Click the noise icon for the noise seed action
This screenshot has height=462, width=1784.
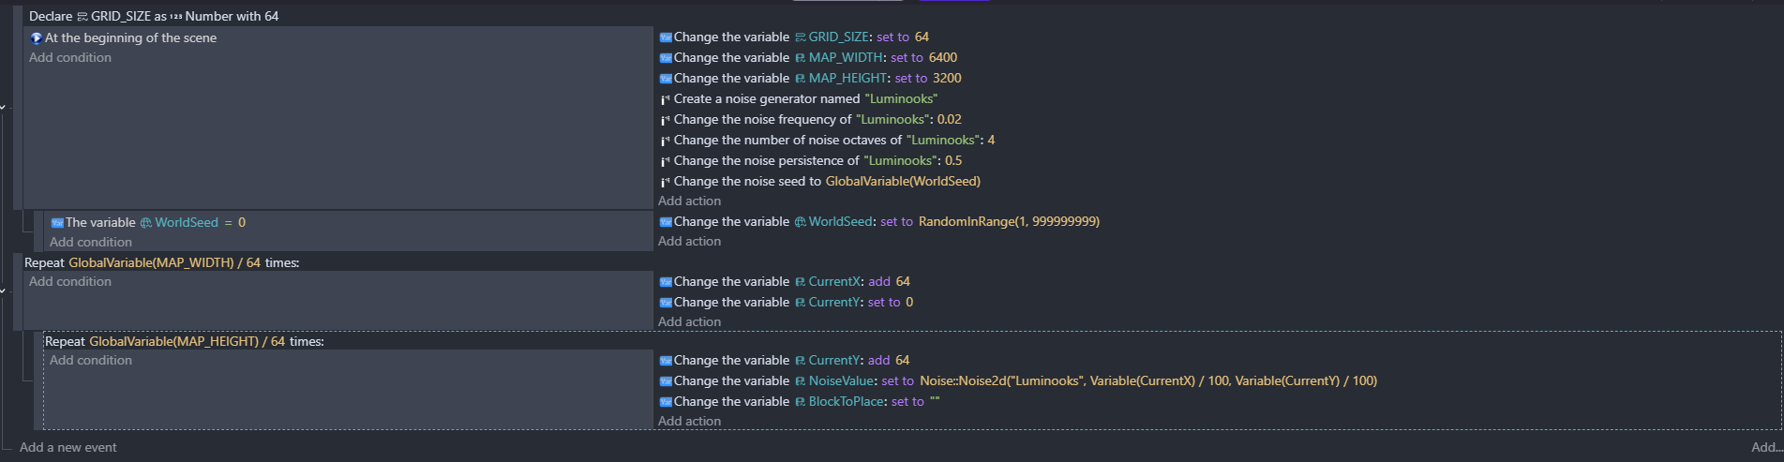[666, 182]
